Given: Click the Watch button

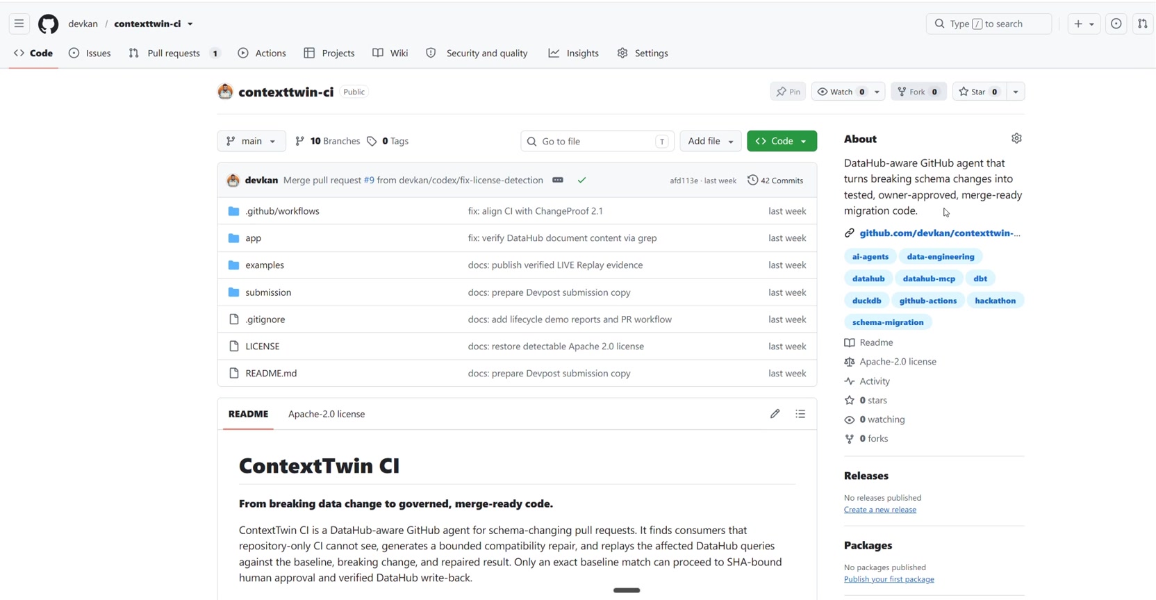Looking at the screenshot, I should 841,92.
